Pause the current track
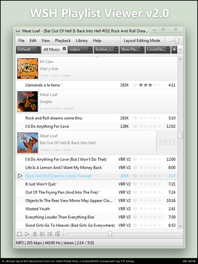The image size is (198, 264). (x=35, y=234)
